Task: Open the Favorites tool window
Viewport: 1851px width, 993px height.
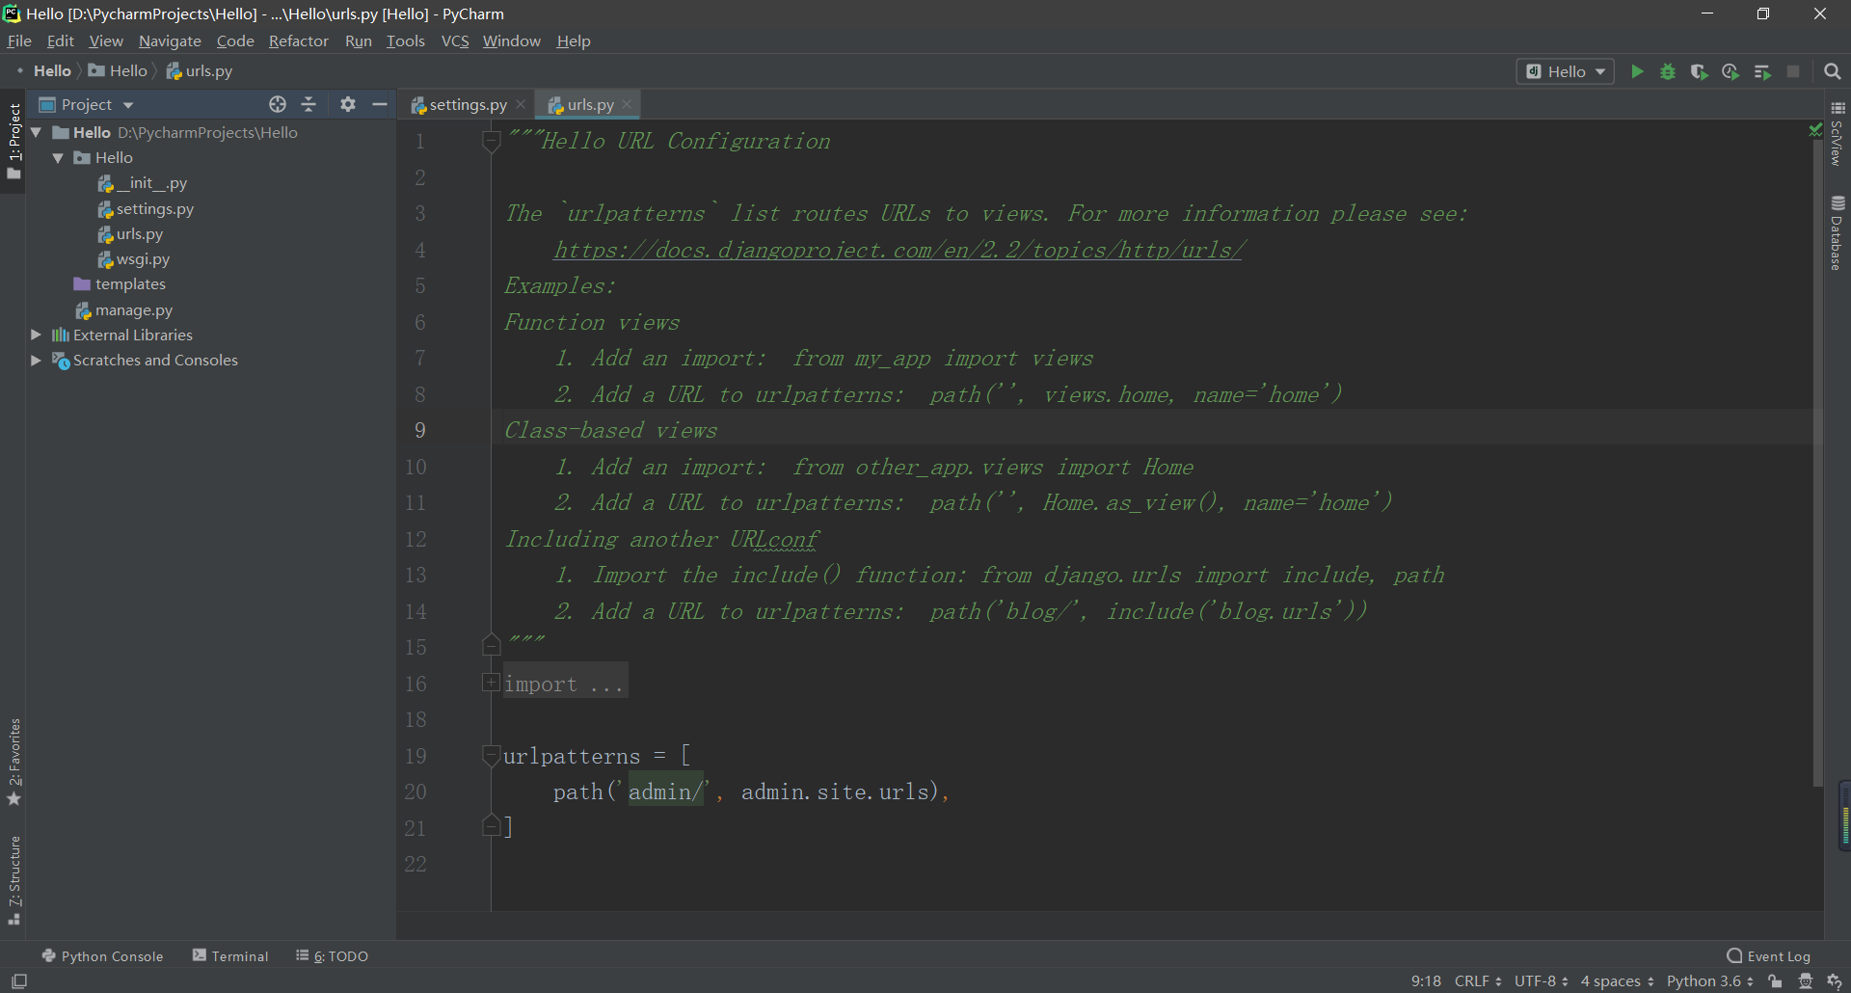Action: tap(13, 762)
